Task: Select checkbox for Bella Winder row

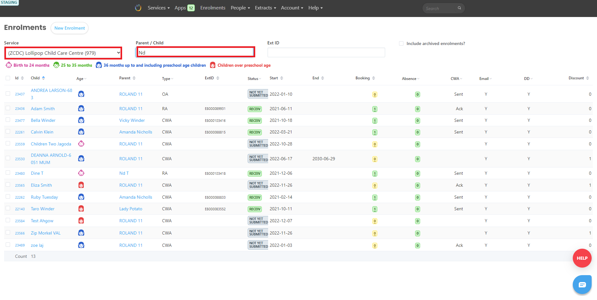Action: click(8, 120)
